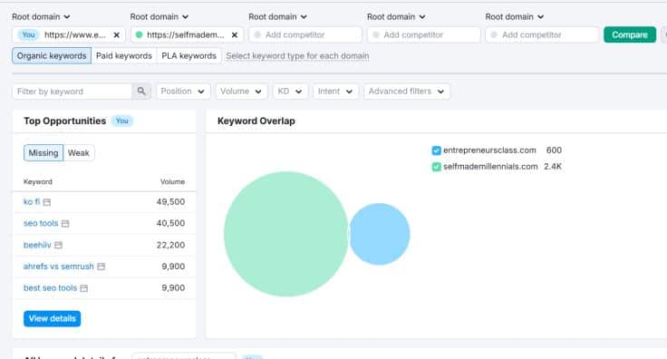Open the 'ahrefs vs semrush' keyword link
Image resolution: width=667 pixels, height=359 pixels.
coord(59,267)
